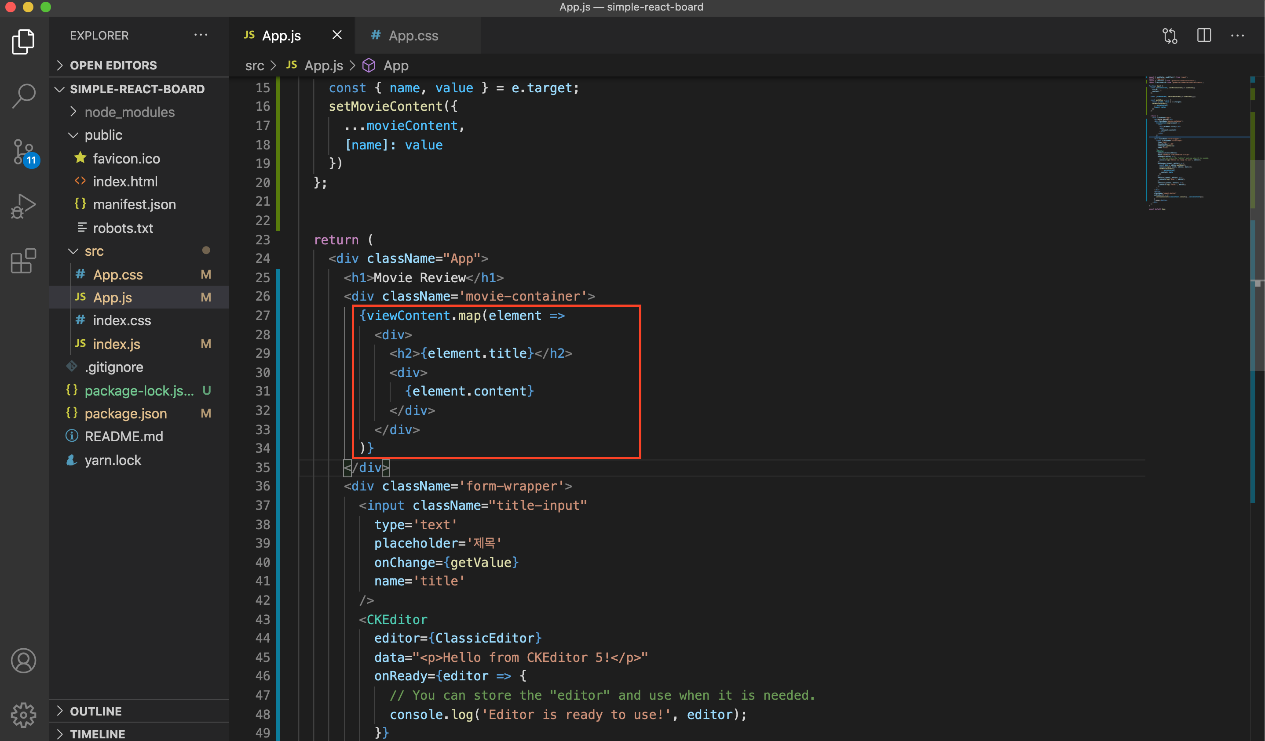Screen dimensions: 1265x741
Task: Expand the node_modules folder
Action: click(129, 112)
